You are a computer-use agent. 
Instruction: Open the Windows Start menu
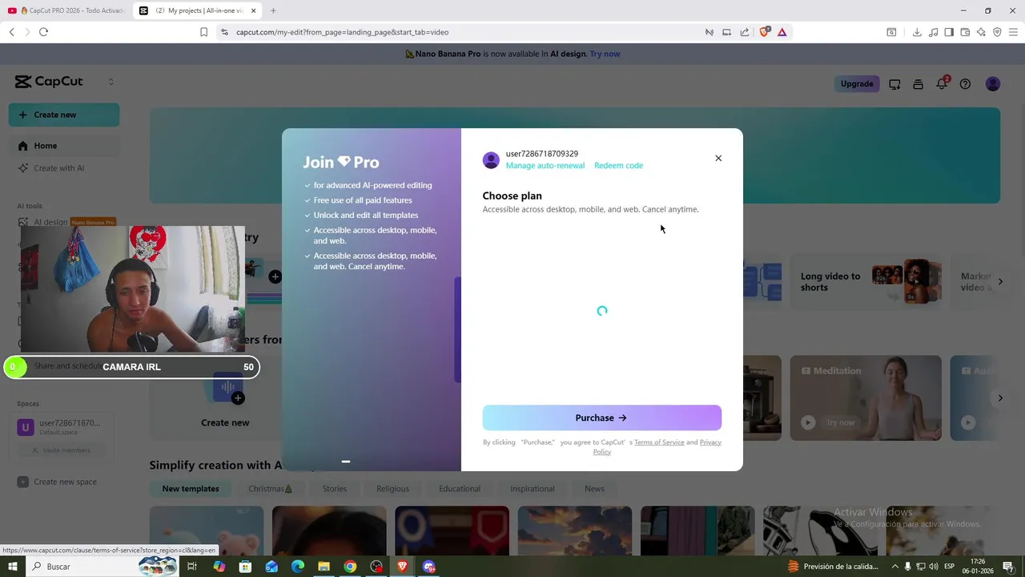pyautogui.click(x=12, y=567)
